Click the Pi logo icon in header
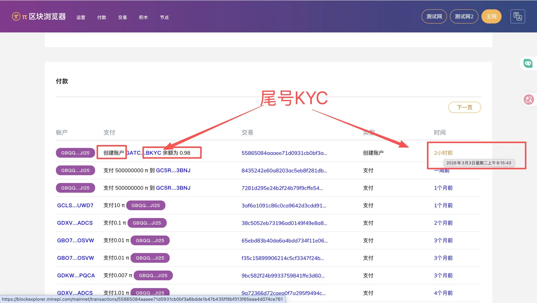The height and width of the screenshot is (303, 537). pos(16,17)
